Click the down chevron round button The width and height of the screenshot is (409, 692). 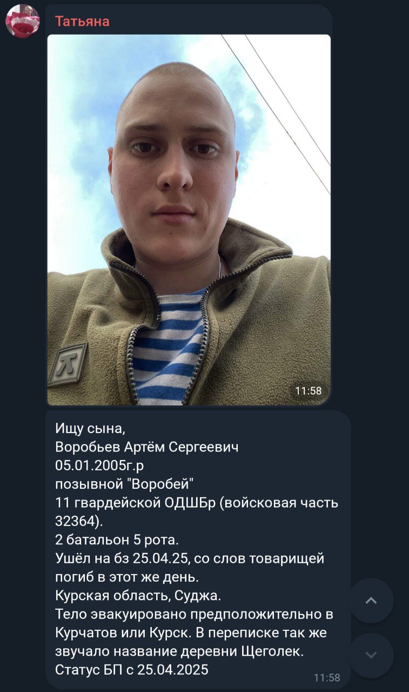pos(371,655)
